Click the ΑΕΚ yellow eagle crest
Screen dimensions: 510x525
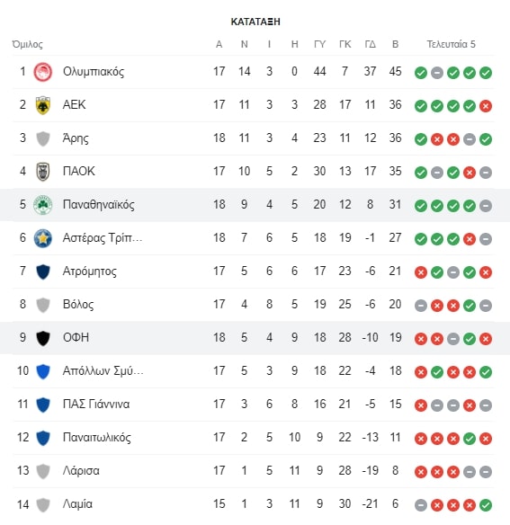coord(43,105)
